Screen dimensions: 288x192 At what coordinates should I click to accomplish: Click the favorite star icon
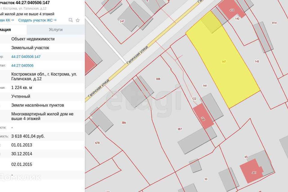tap(78, 20)
